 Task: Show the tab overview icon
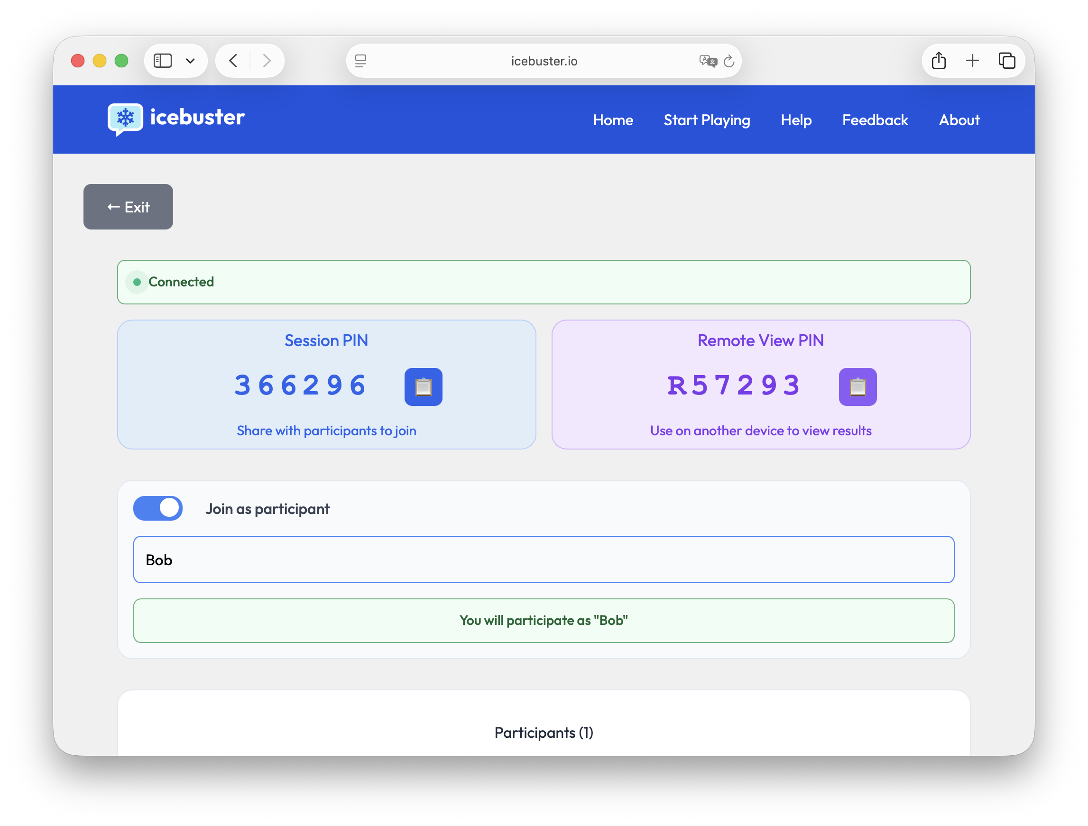(x=1006, y=61)
